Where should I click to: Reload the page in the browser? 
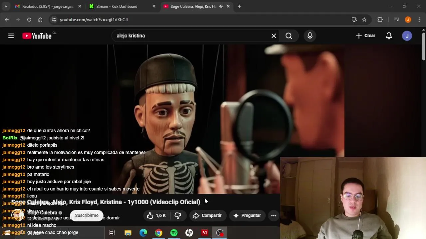pos(29,20)
